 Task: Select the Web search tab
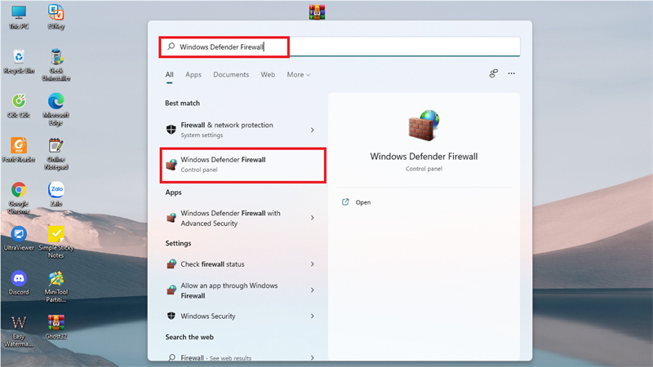(268, 74)
